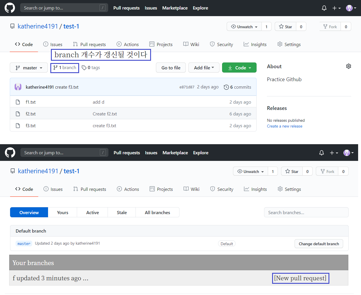Open Marketplace in top header navigation
This screenshot has height=295, width=361.
point(175,8)
